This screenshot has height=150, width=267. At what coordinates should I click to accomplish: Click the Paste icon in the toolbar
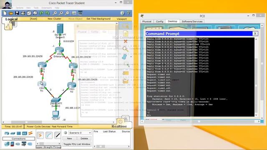[x=35, y=13]
